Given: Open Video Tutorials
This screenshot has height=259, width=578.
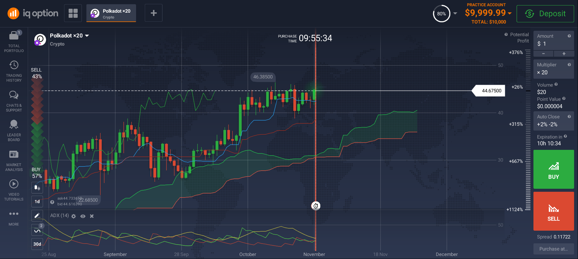Looking at the screenshot, I should coord(14,190).
